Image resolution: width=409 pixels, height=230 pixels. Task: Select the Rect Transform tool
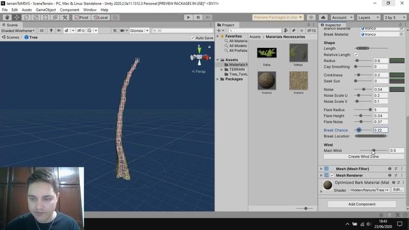[x=45, y=17]
